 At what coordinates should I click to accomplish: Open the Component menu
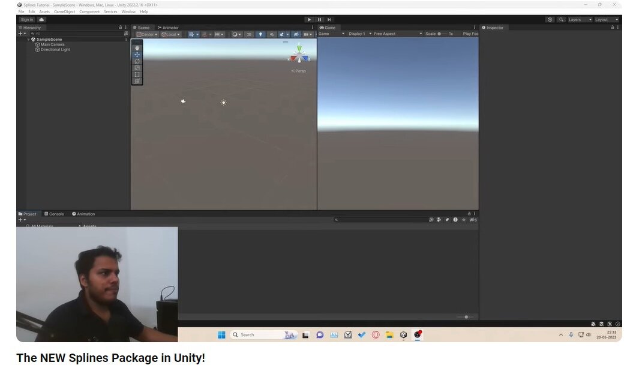[89, 11]
